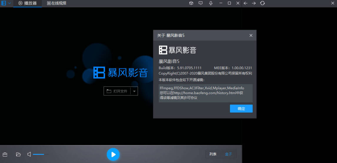This screenshot has height=163, width=337.
Task: Confirm the dialog with 确定
Action: click(241, 108)
